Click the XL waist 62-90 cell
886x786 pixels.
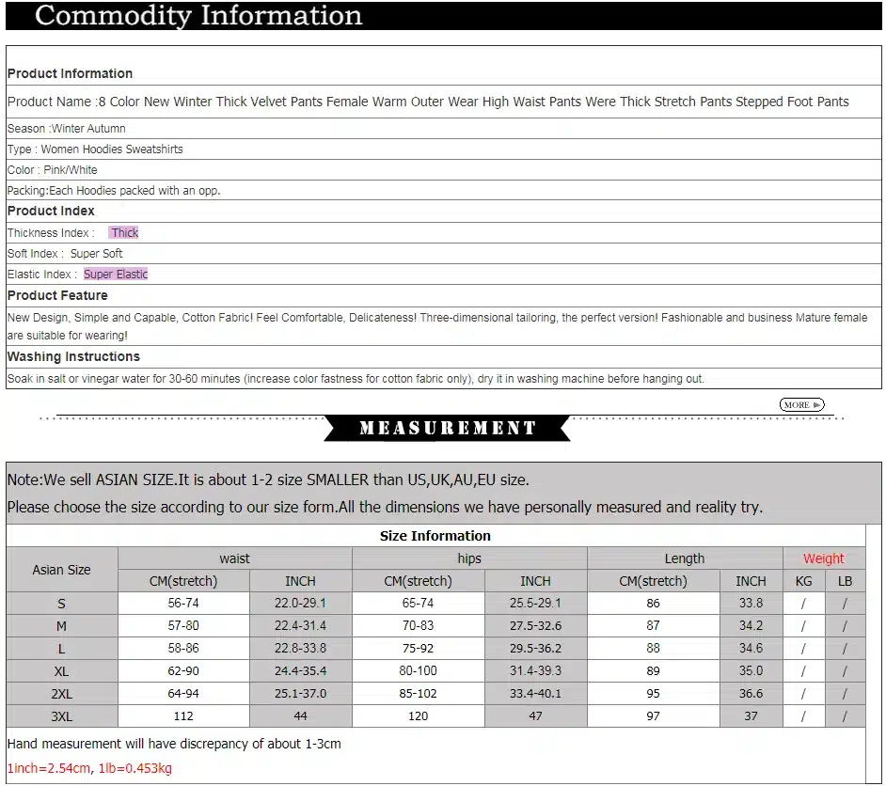(183, 670)
